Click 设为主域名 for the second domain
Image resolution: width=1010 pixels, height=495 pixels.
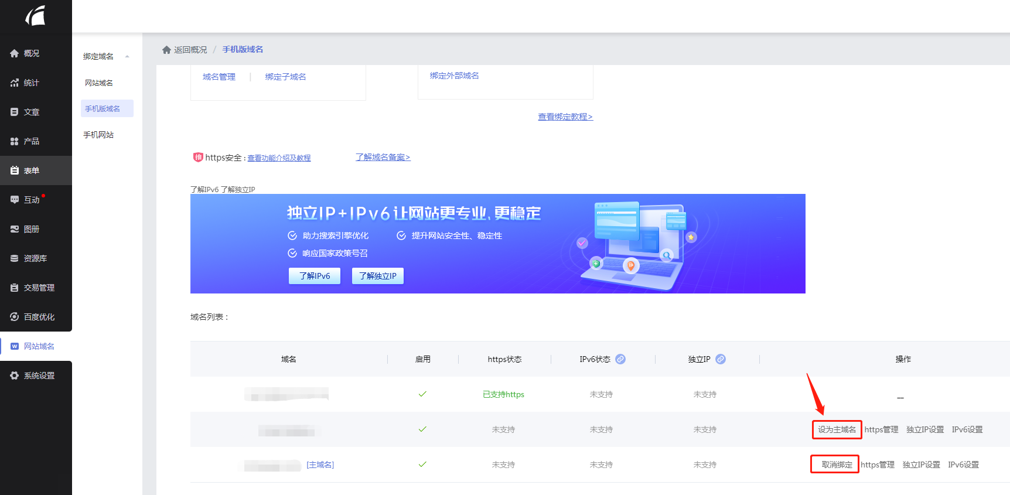click(837, 429)
